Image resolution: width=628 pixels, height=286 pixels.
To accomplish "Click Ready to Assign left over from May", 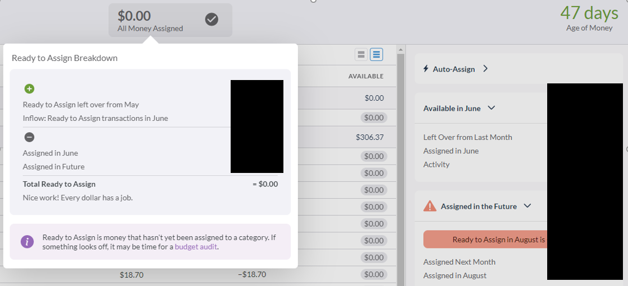I will click(81, 105).
